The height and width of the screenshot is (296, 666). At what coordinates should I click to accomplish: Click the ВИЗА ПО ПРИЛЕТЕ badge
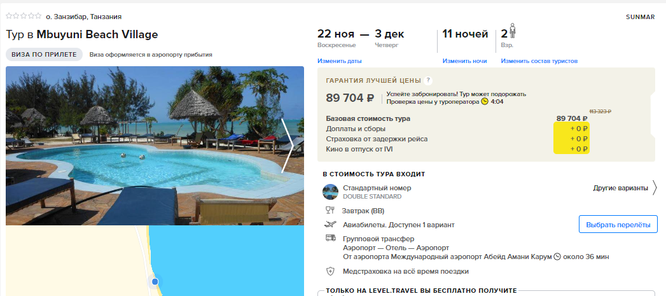pyautogui.click(x=44, y=55)
